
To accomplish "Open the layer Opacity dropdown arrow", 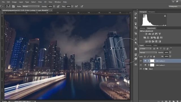I will [170, 52].
